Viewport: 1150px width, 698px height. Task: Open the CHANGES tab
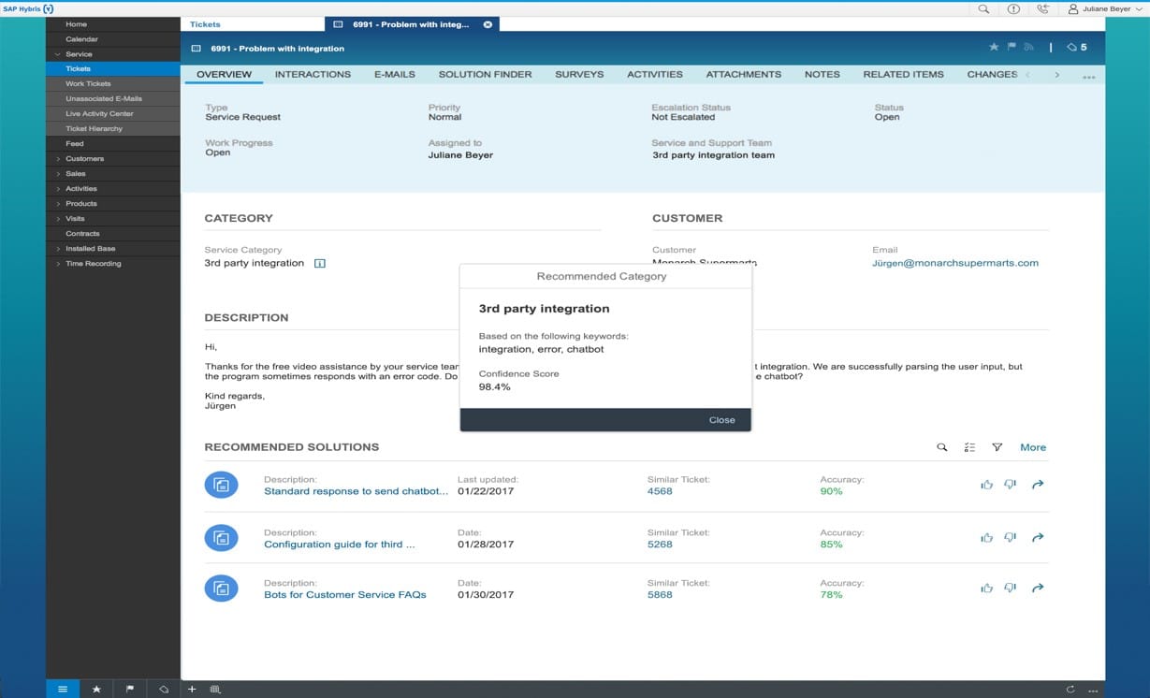pyautogui.click(x=992, y=74)
